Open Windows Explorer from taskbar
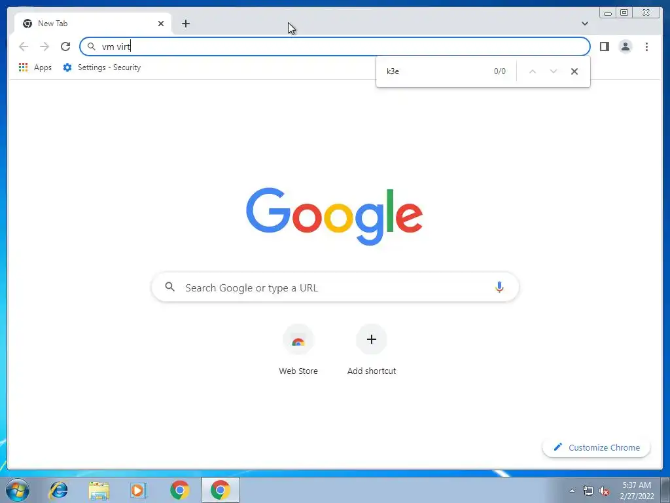 click(x=99, y=490)
